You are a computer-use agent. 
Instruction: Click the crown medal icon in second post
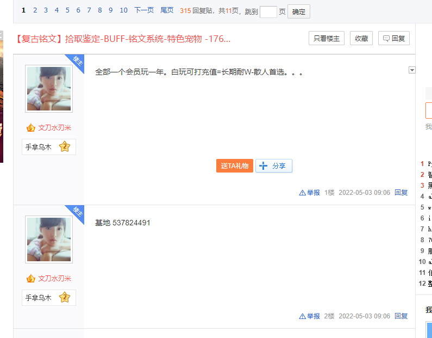pyautogui.click(x=31, y=279)
